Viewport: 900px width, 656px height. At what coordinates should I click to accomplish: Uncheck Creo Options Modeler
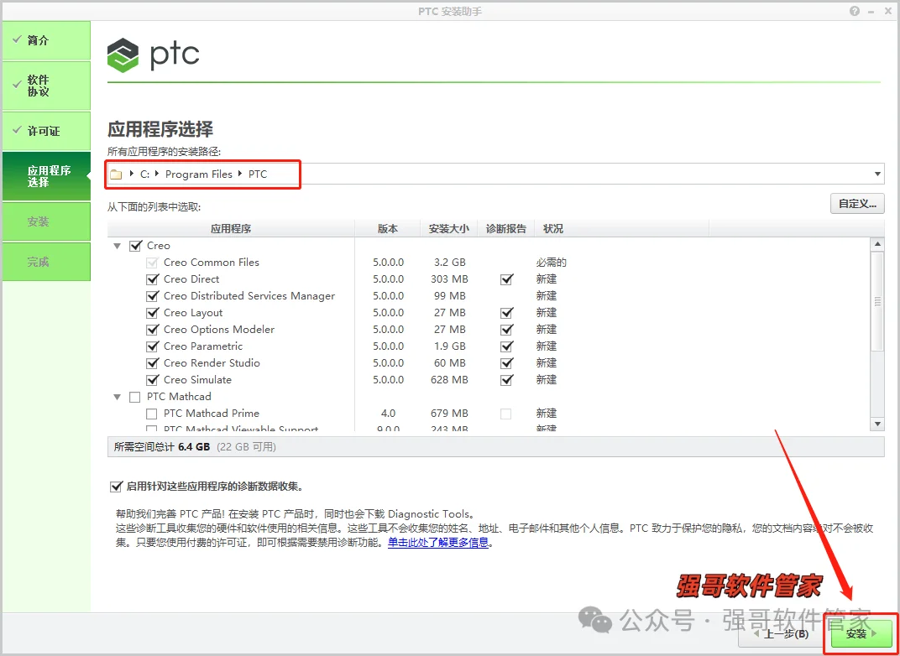[x=152, y=330]
